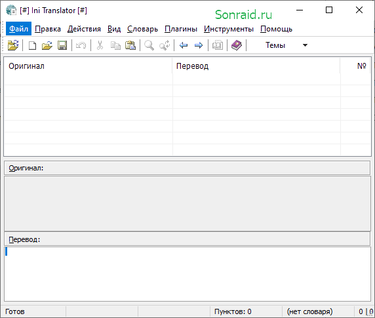Create a new blank file
This screenshot has width=375, height=318.
[x=32, y=45]
